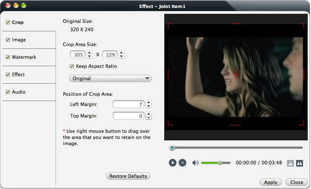Decrease crop height with down arrow
The width and height of the screenshot is (311, 189).
click(121, 57)
